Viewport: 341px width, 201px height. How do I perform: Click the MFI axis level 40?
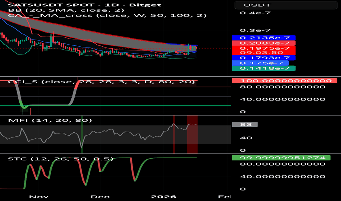(246, 138)
